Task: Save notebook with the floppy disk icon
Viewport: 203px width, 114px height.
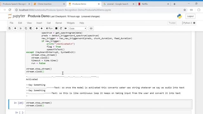Action: click(10, 28)
